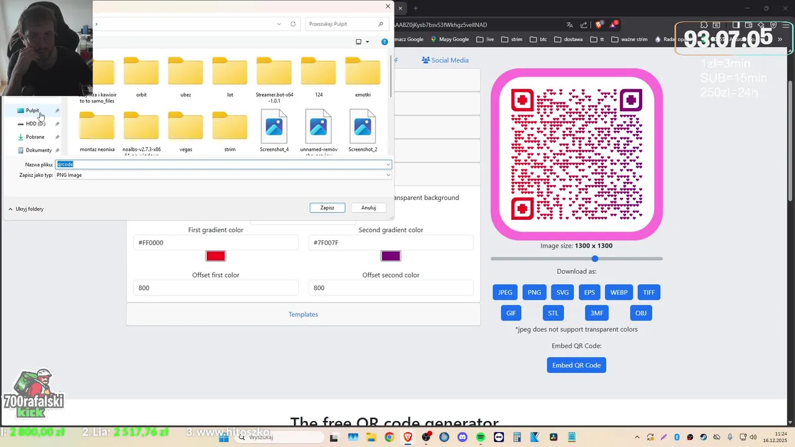Click the dialog help question-mark icon

click(384, 42)
